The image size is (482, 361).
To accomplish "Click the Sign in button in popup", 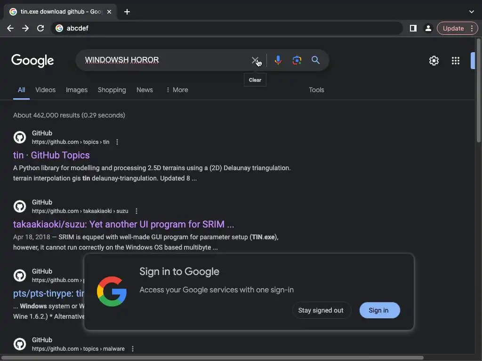I will tap(380, 310).
